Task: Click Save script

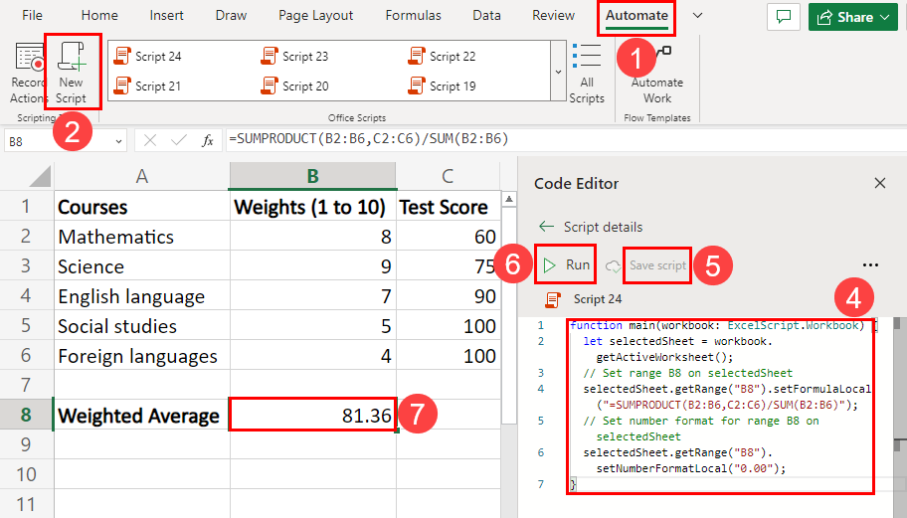Action: [x=657, y=265]
